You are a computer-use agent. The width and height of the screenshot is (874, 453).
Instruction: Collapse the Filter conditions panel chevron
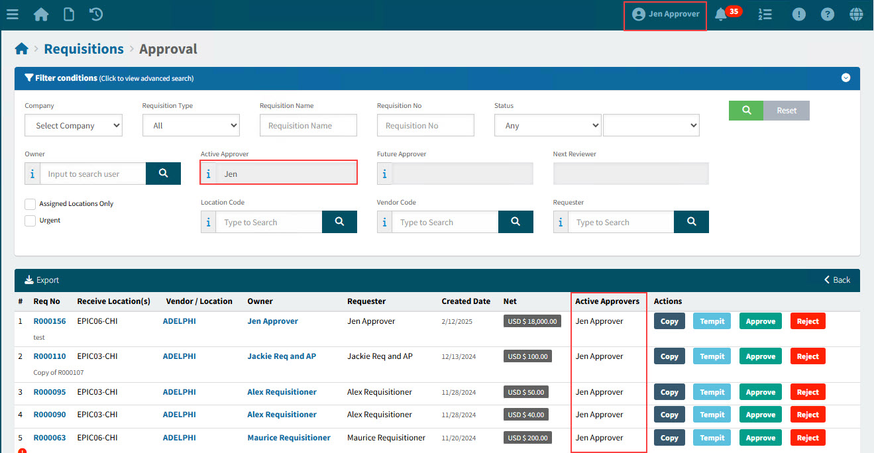[846, 78]
